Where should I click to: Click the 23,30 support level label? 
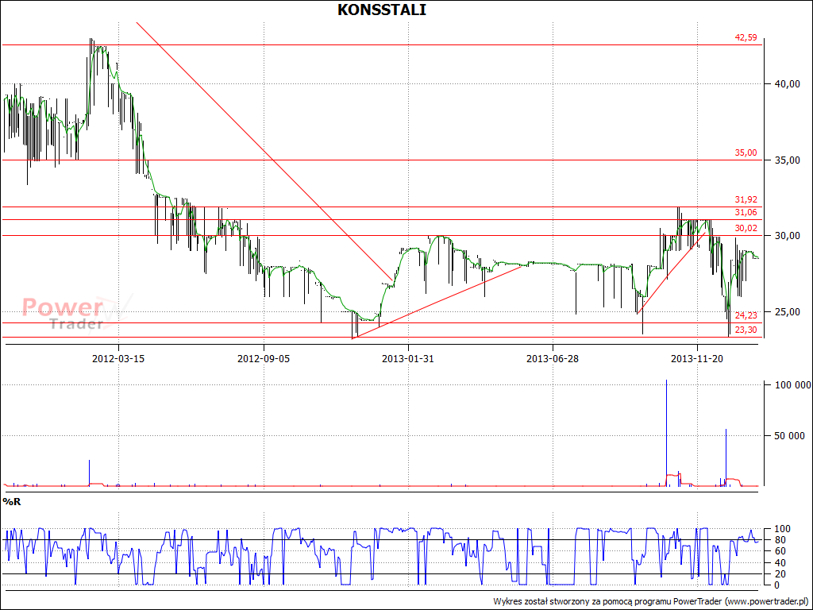click(746, 330)
